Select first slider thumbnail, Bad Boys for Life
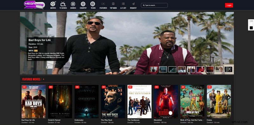 click(x=154, y=69)
